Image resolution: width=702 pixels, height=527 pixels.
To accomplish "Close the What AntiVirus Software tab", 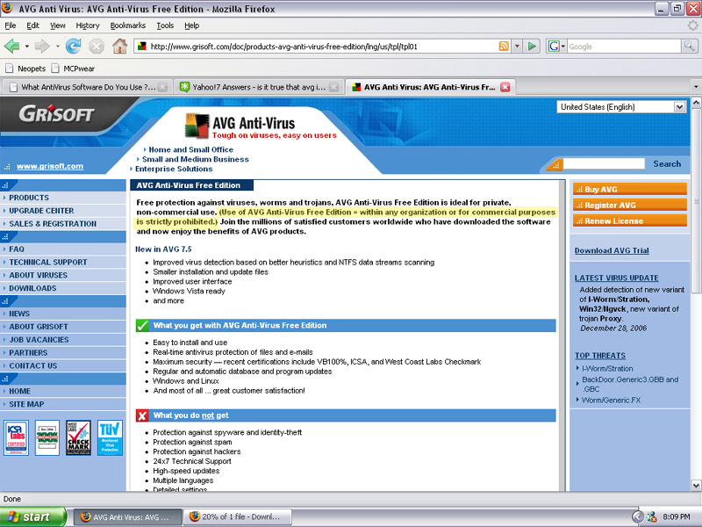I will (x=163, y=87).
